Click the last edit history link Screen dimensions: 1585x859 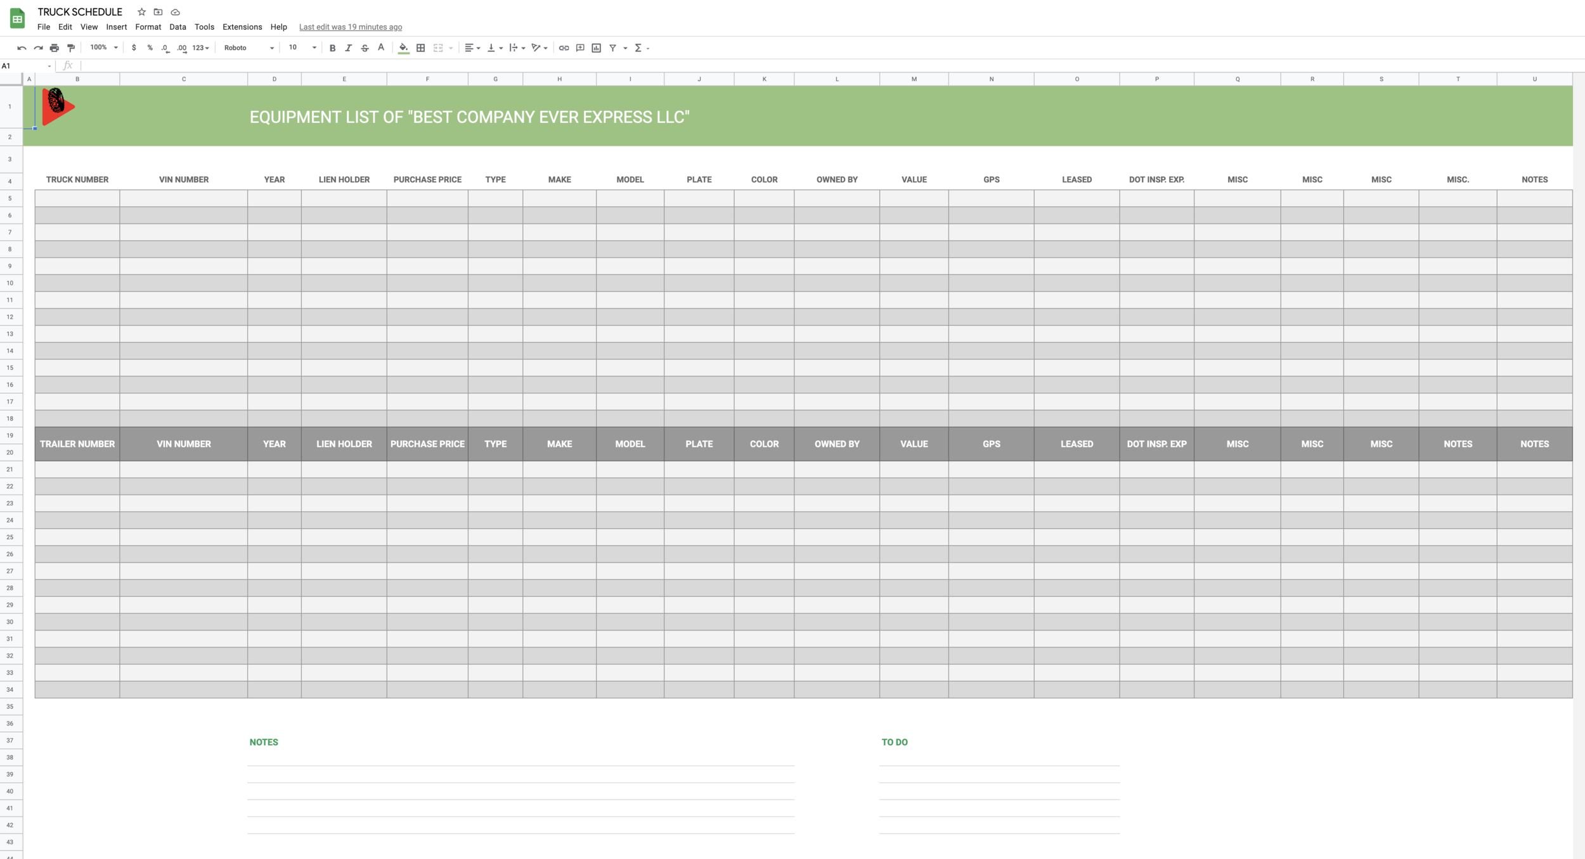pyautogui.click(x=350, y=27)
